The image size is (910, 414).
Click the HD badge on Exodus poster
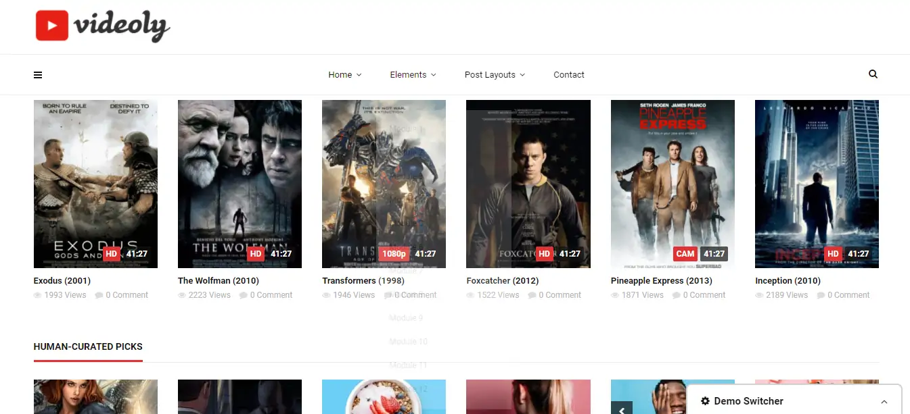pyautogui.click(x=112, y=254)
